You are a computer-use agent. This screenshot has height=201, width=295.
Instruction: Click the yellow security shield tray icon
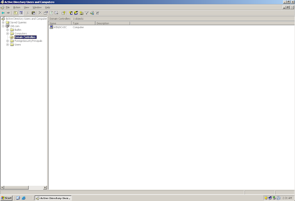[x=266, y=198]
